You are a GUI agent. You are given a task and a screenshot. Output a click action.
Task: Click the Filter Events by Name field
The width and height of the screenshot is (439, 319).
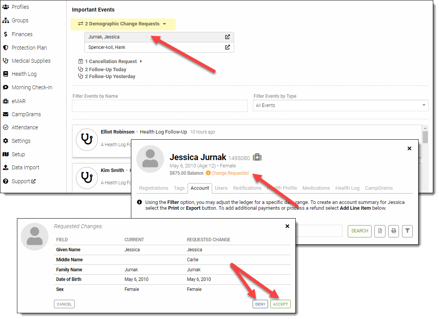pos(160,106)
